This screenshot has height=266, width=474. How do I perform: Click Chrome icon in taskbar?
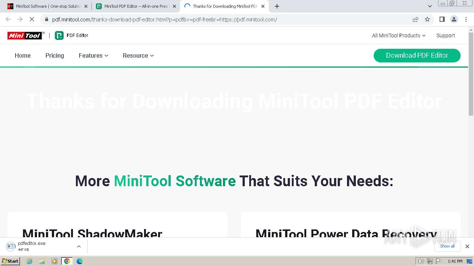click(x=67, y=261)
